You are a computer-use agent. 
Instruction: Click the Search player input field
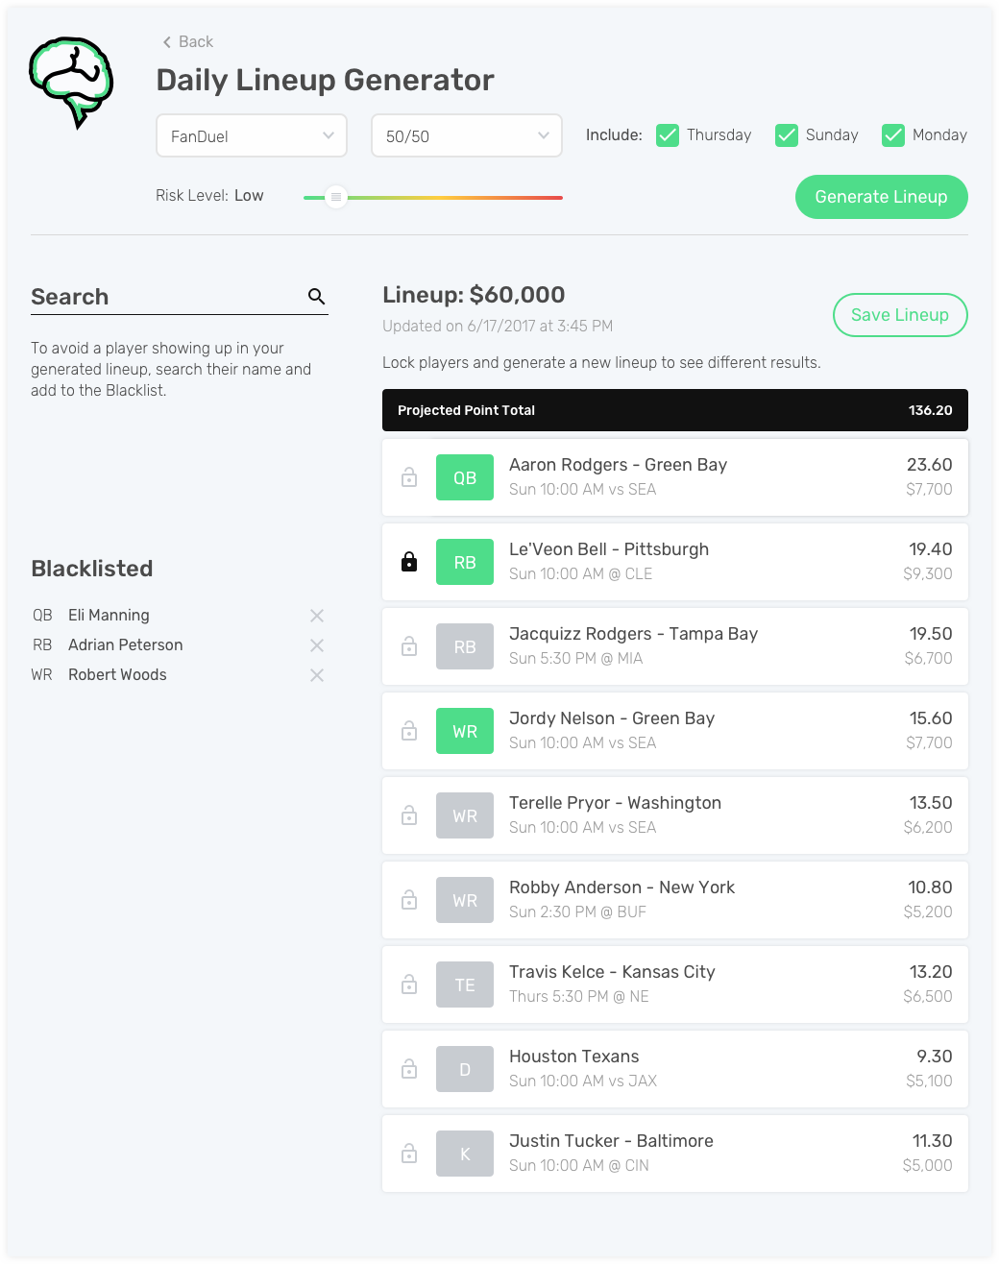165,297
